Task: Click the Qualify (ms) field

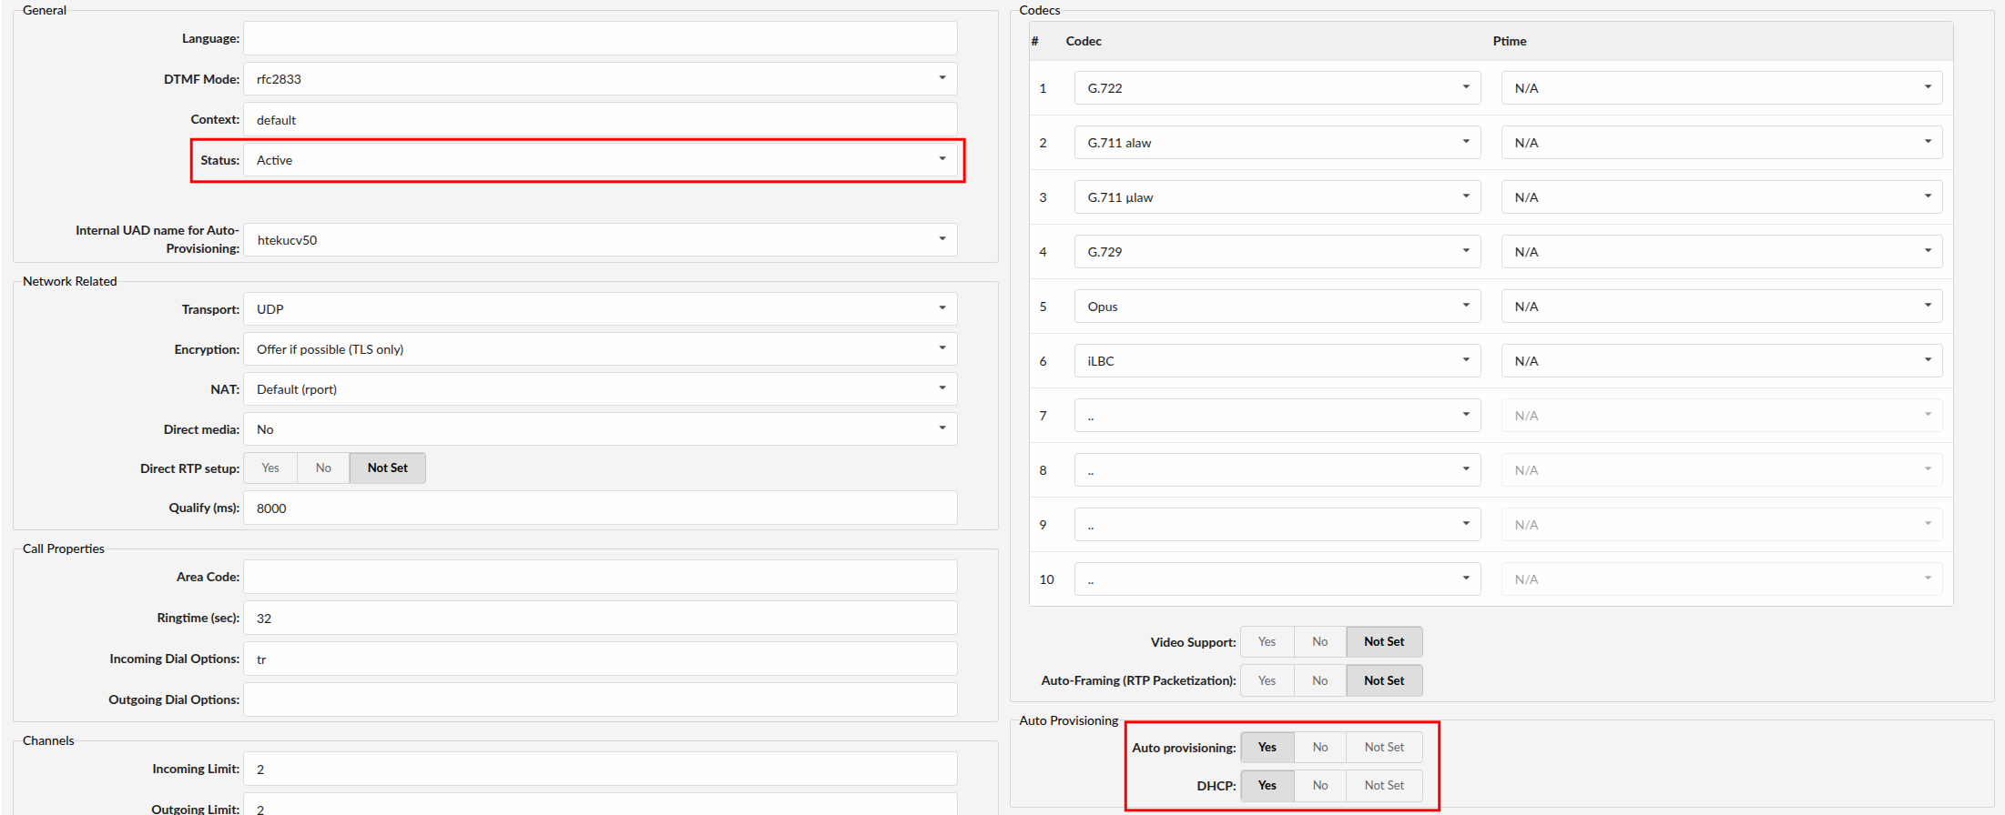Action: [599, 508]
